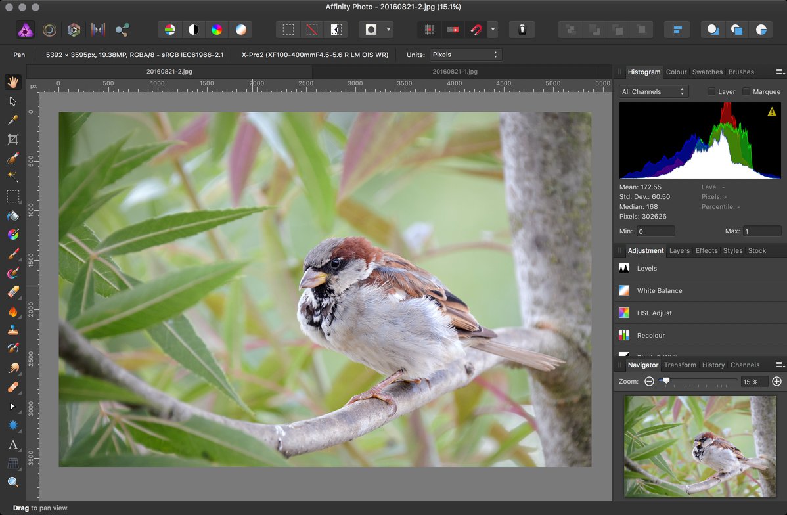
Task: Enable the Marquee checkbox in Histogram
Action: pos(746,91)
